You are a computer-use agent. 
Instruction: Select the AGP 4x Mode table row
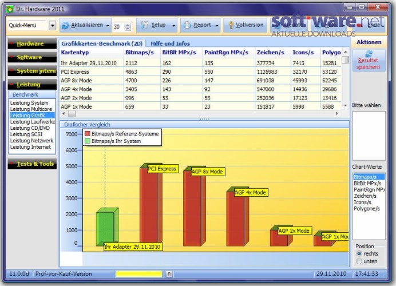[200, 89]
